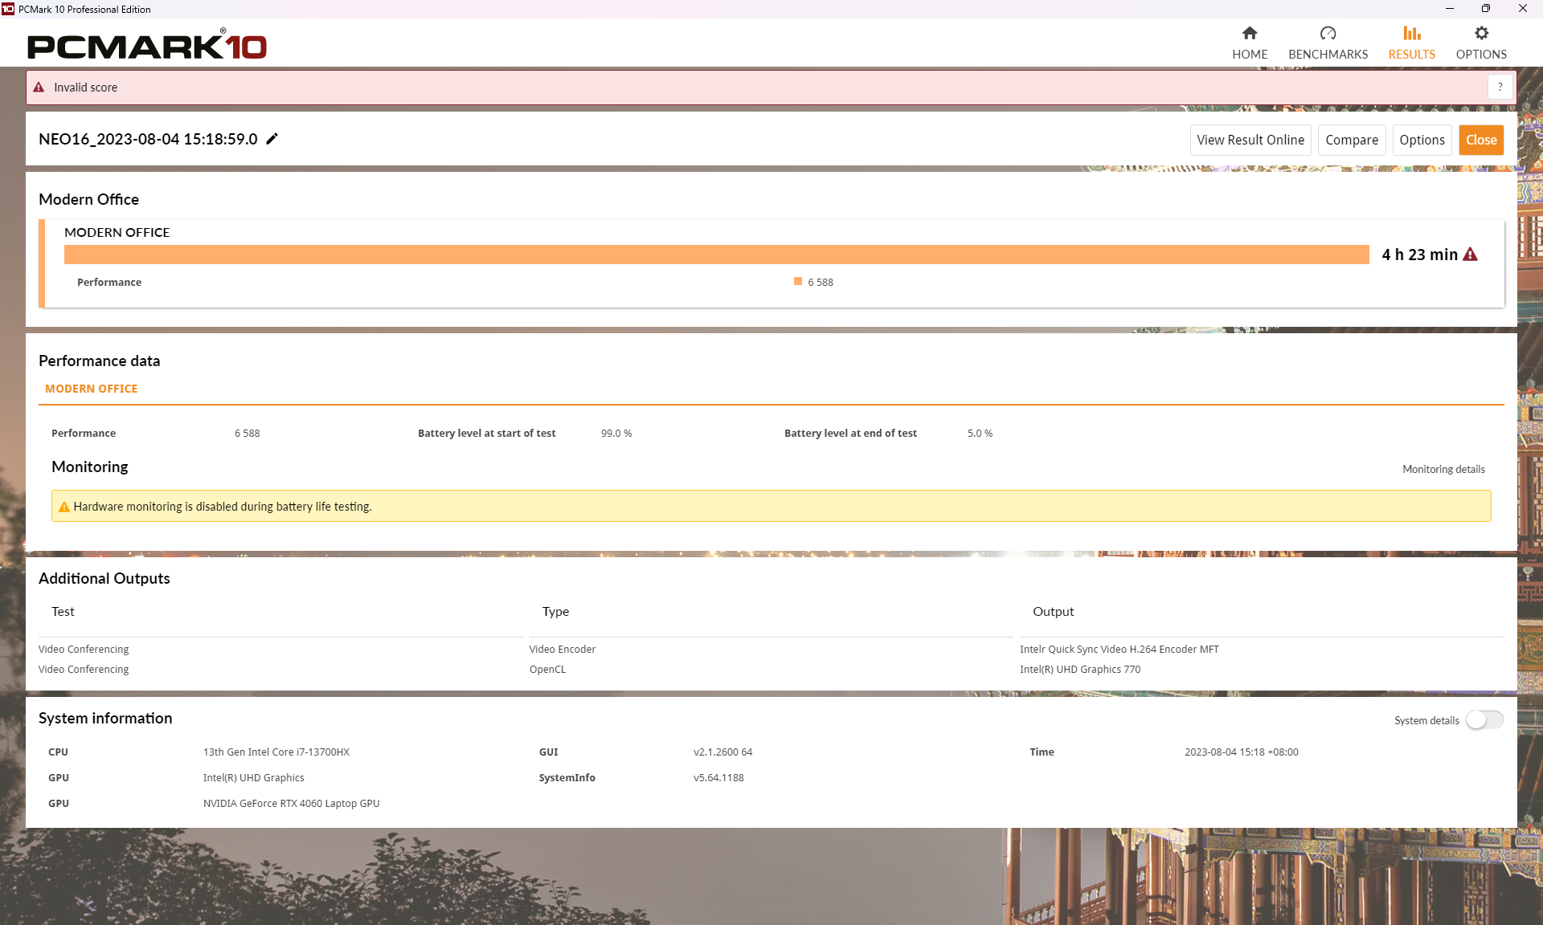Go to the Home section

(x=1250, y=43)
